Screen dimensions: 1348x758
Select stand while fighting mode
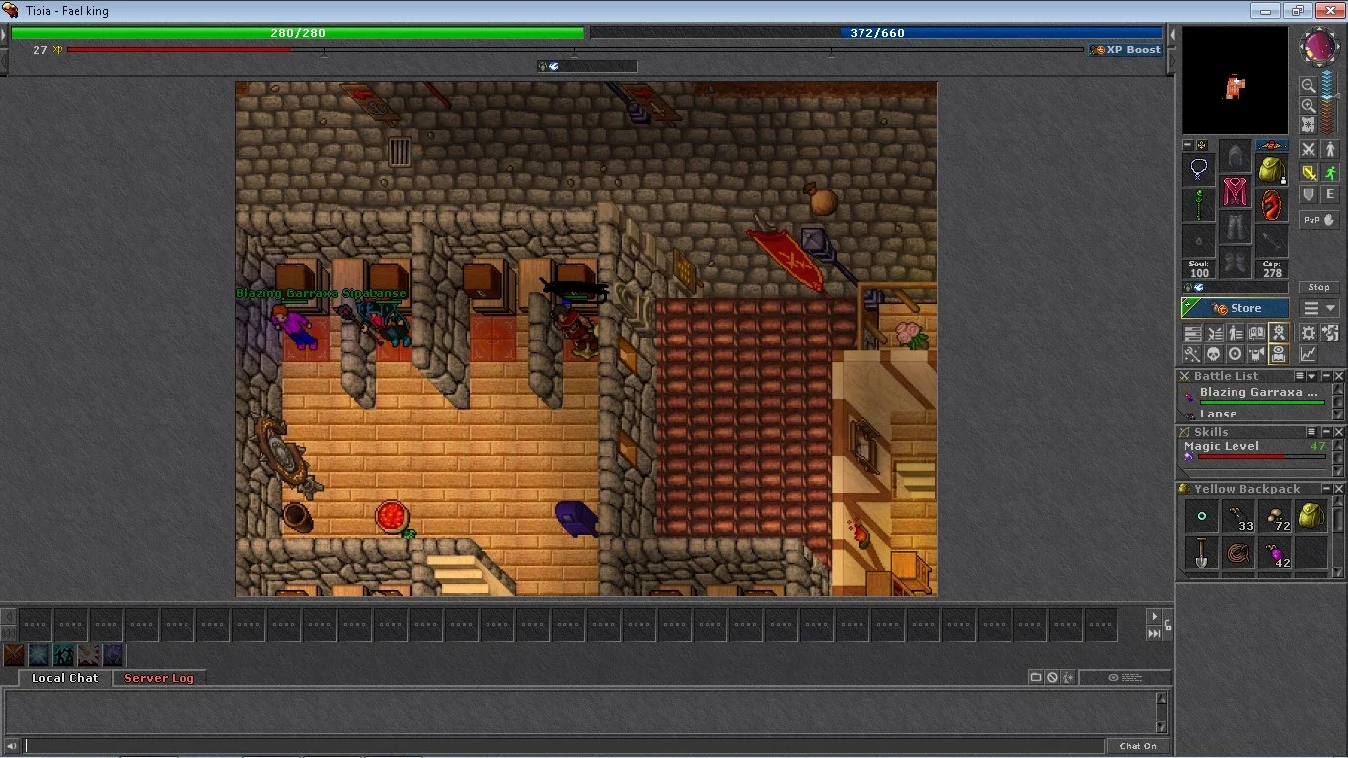(1330, 149)
